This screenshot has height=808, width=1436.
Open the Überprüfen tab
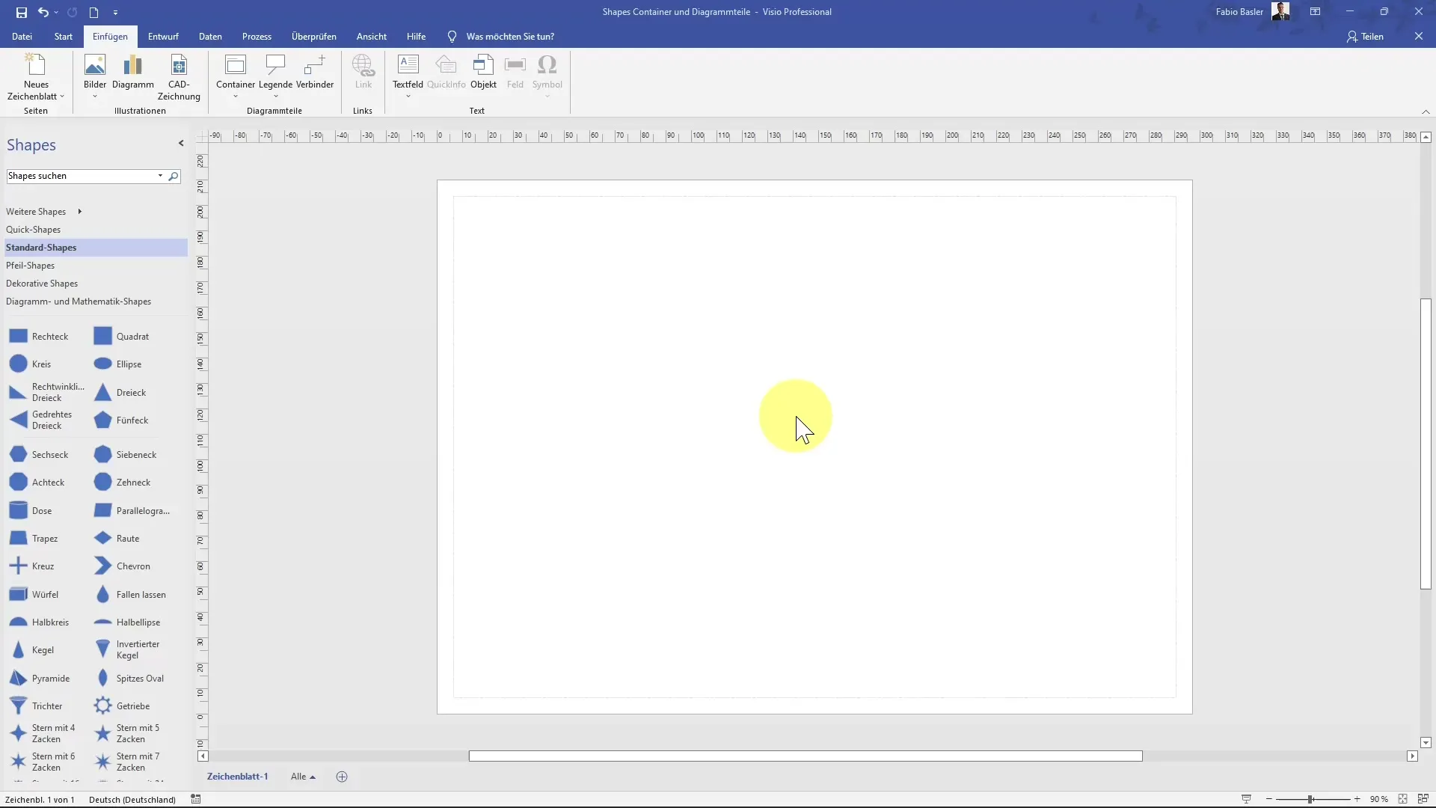point(314,36)
